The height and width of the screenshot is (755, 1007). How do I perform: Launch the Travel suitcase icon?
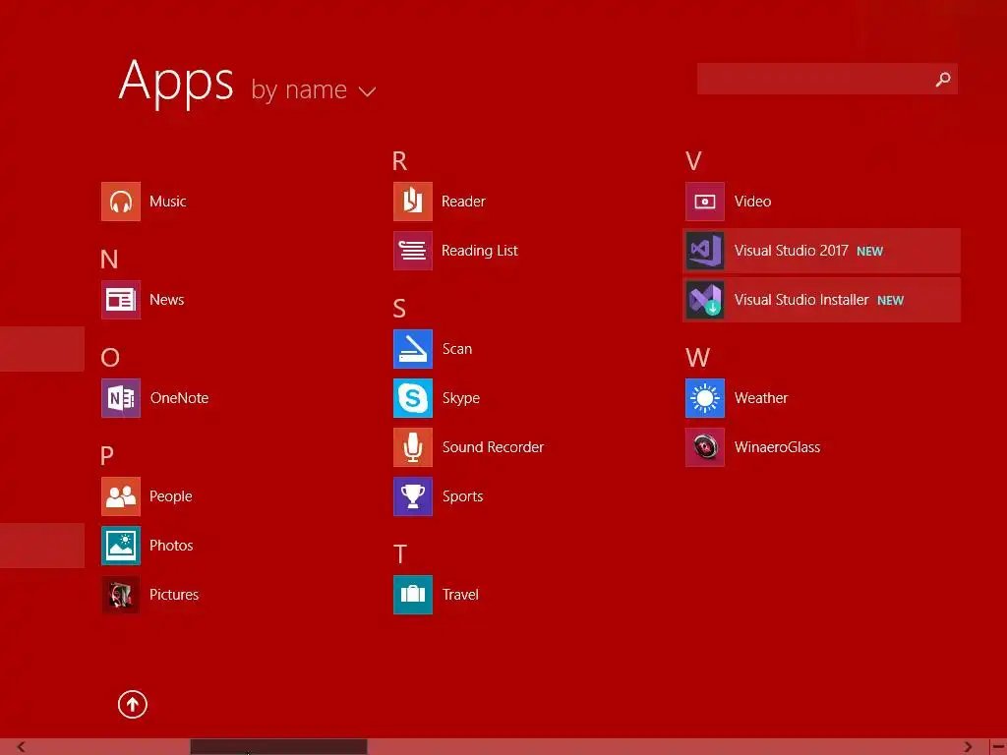click(413, 595)
